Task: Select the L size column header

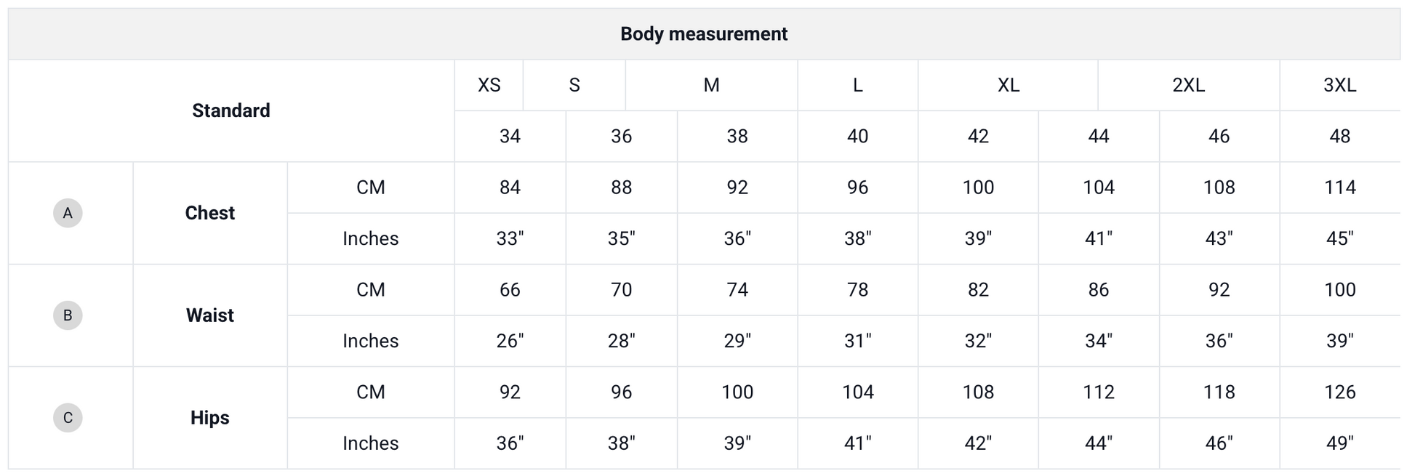Action: click(x=857, y=85)
